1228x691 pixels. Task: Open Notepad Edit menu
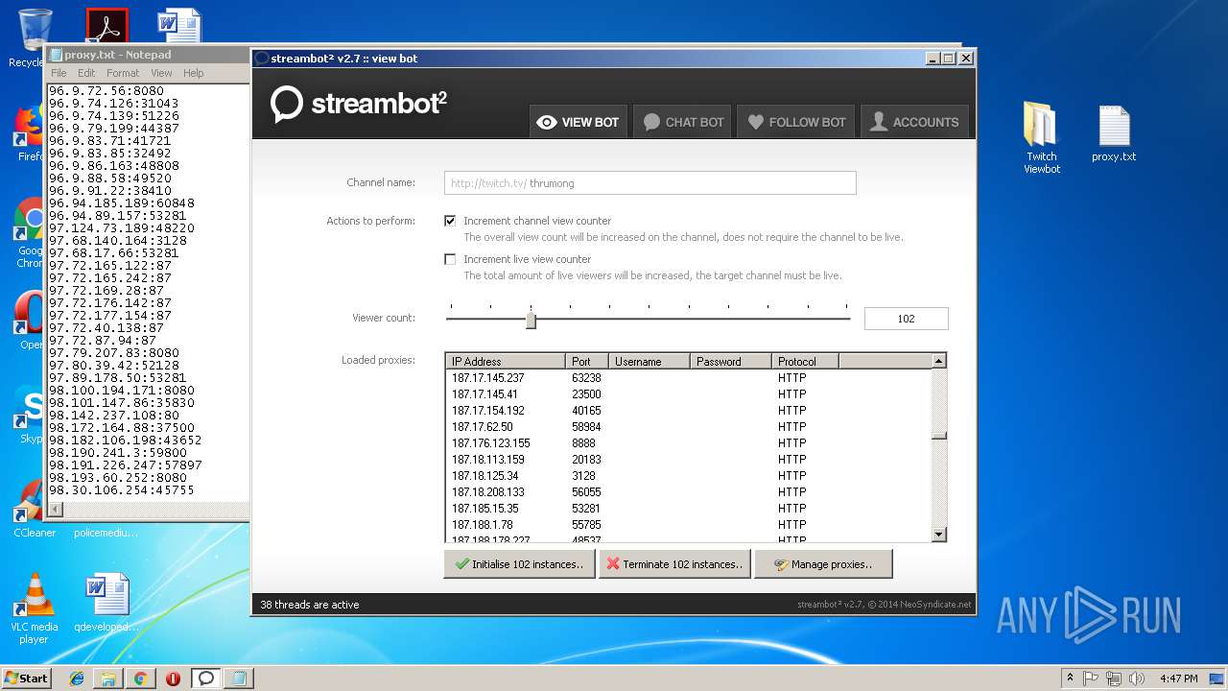[86, 73]
